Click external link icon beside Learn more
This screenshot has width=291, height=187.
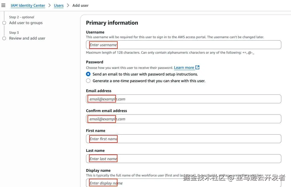coord(198,67)
